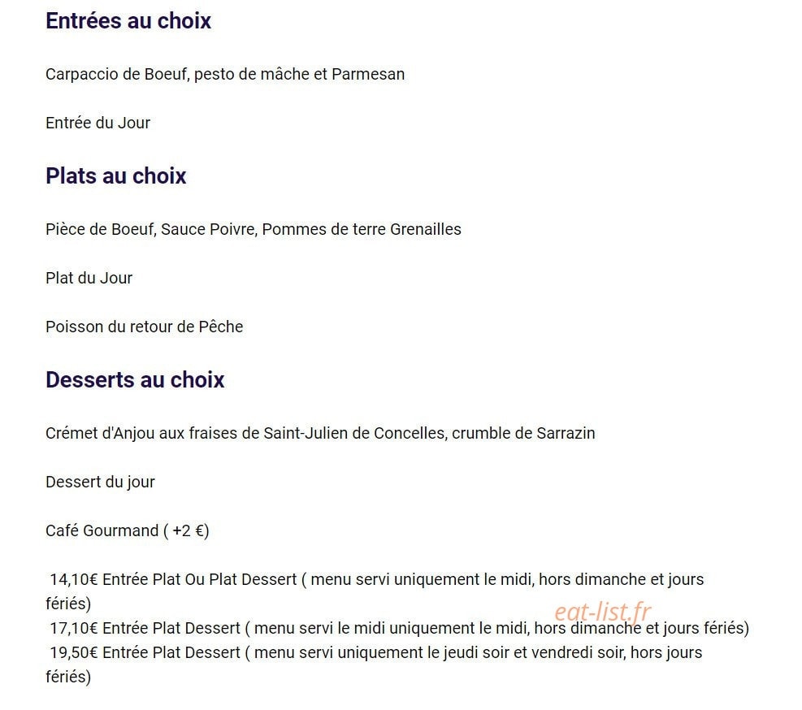Image resolution: width=802 pixels, height=710 pixels.
Task: Select the Café Gourmand (+2 €) option
Action: 128,531
